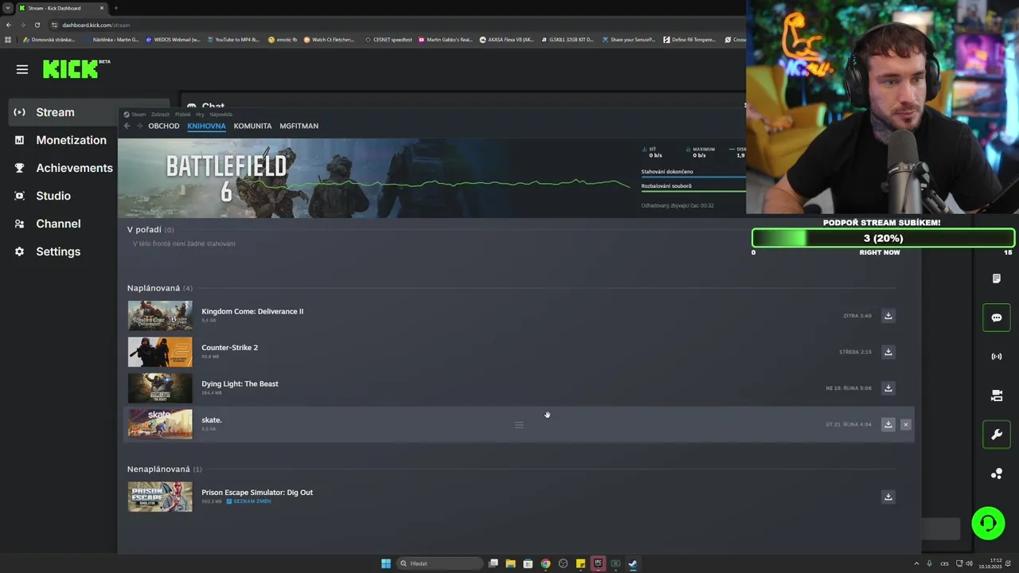Click V pořadí queue header
The height and width of the screenshot is (573, 1019).
tap(150, 230)
